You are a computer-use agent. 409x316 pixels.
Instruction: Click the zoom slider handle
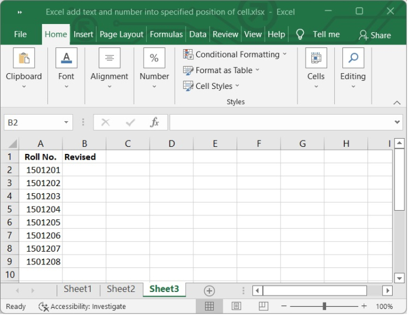(324, 306)
